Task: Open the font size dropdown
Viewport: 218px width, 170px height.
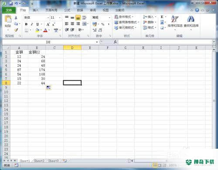Action: pos(60,18)
